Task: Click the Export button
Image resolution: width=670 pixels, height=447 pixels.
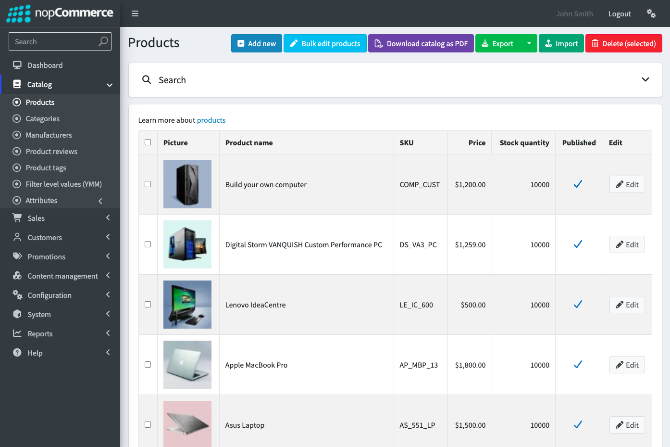Action: tap(498, 43)
